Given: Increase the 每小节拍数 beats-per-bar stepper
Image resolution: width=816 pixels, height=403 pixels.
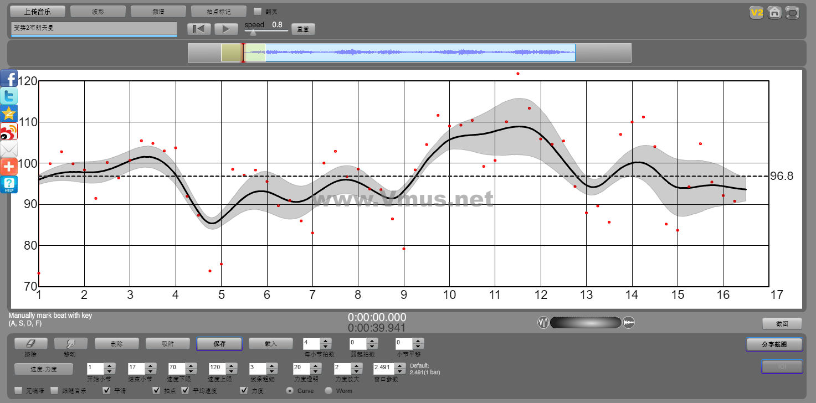Looking at the screenshot, I should pyautogui.click(x=326, y=341).
